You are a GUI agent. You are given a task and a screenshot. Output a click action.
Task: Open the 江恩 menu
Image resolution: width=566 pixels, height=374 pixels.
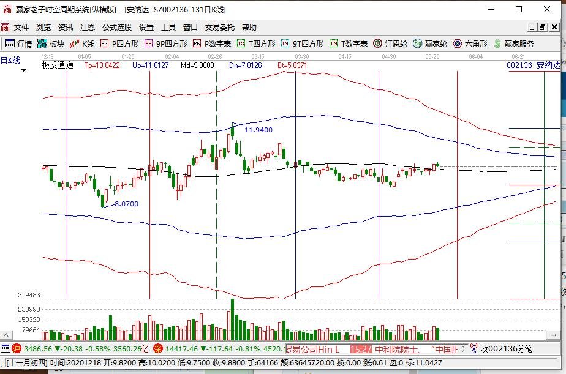88,27
